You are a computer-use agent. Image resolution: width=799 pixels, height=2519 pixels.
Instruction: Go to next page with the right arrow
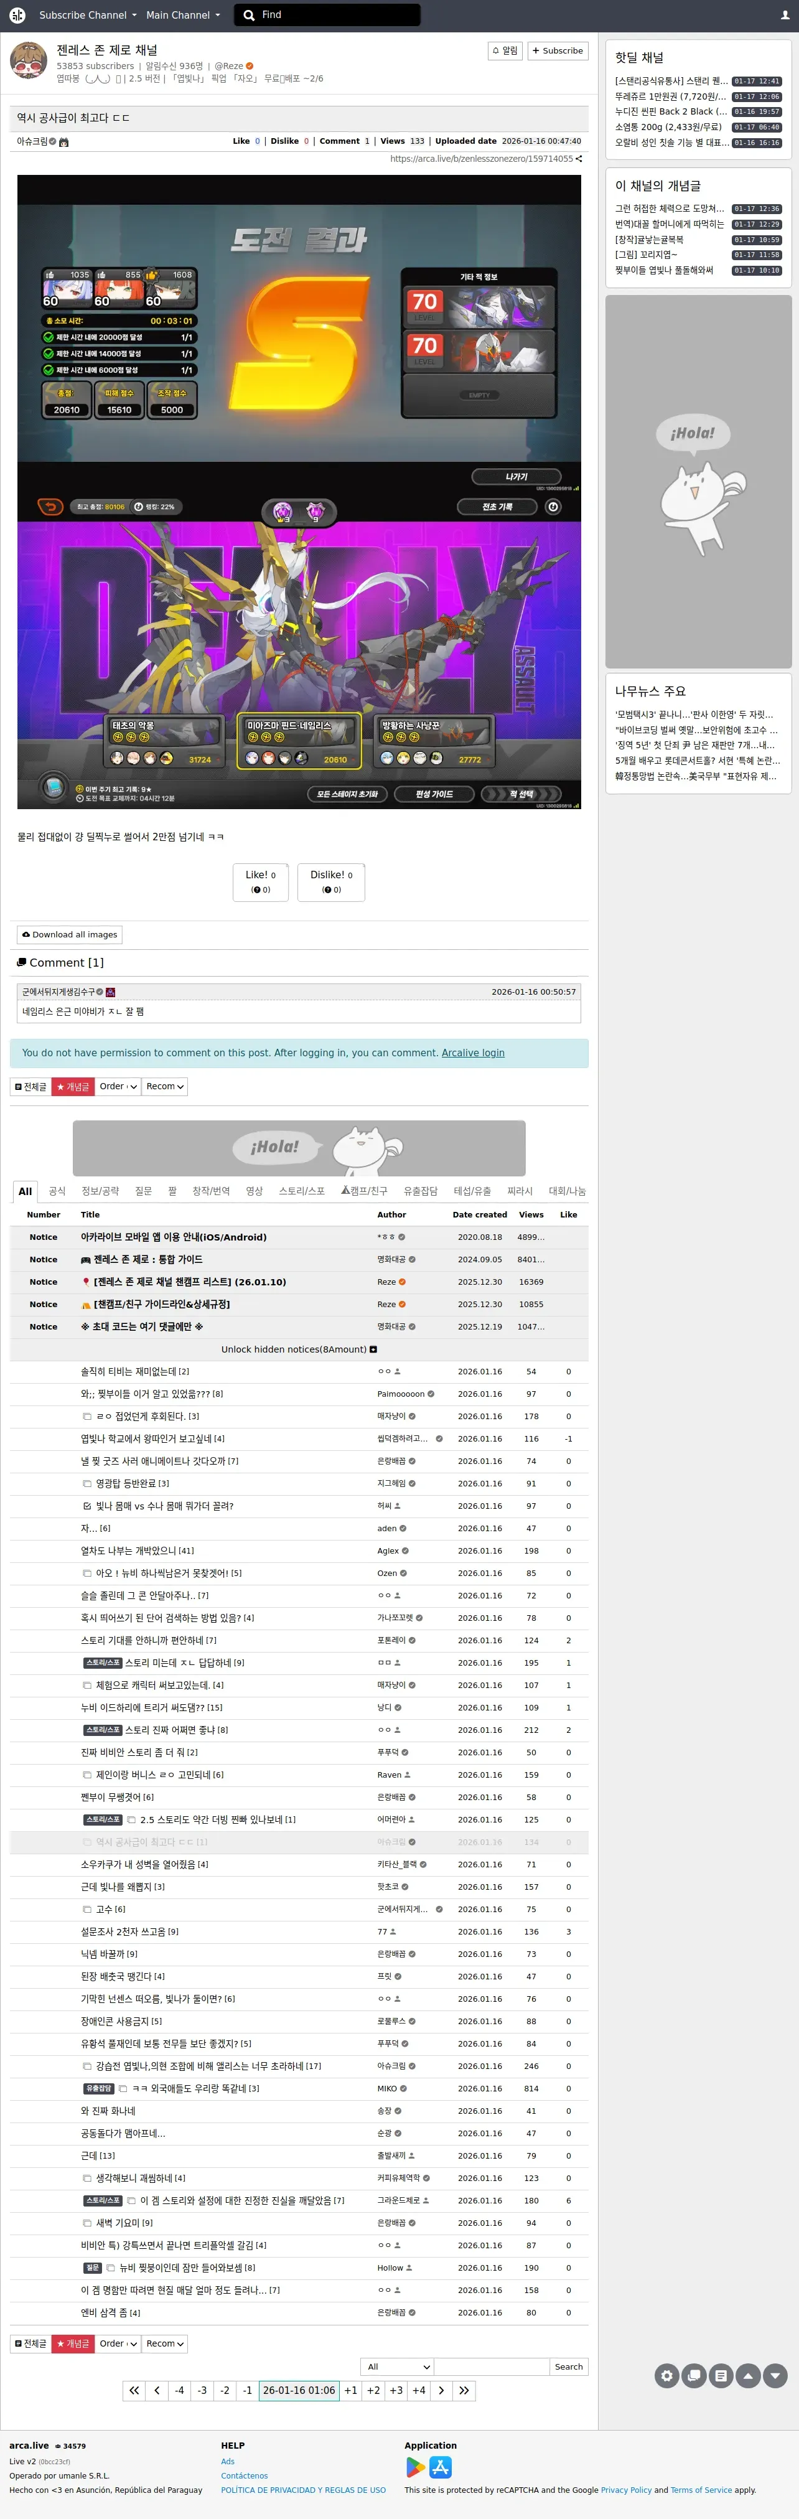[441, 2390]
